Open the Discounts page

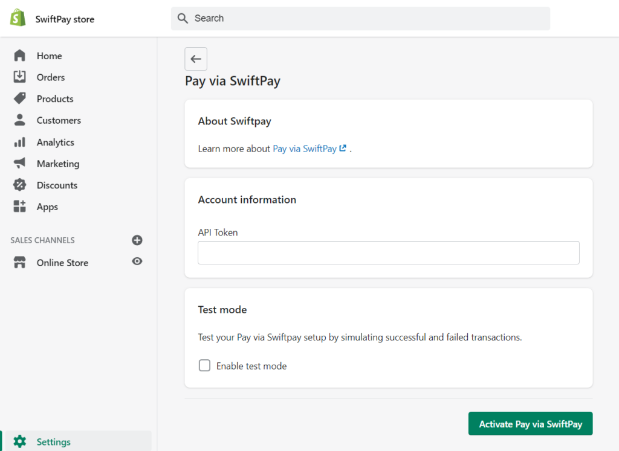57,185
